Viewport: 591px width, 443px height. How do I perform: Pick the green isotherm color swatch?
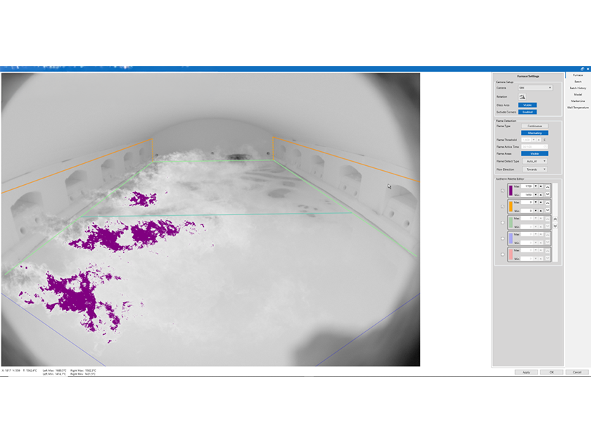point(511,222)
